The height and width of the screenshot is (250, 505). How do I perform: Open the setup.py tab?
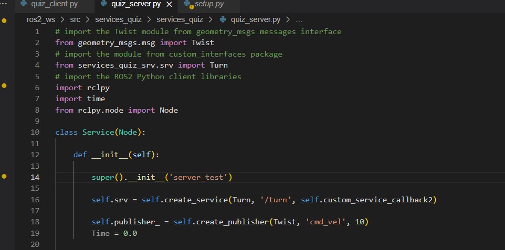209,4
